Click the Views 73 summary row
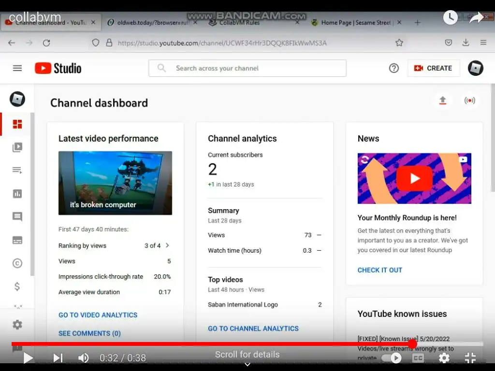The width and height of the screenshot is (495, 371). (x=264, y=235)
